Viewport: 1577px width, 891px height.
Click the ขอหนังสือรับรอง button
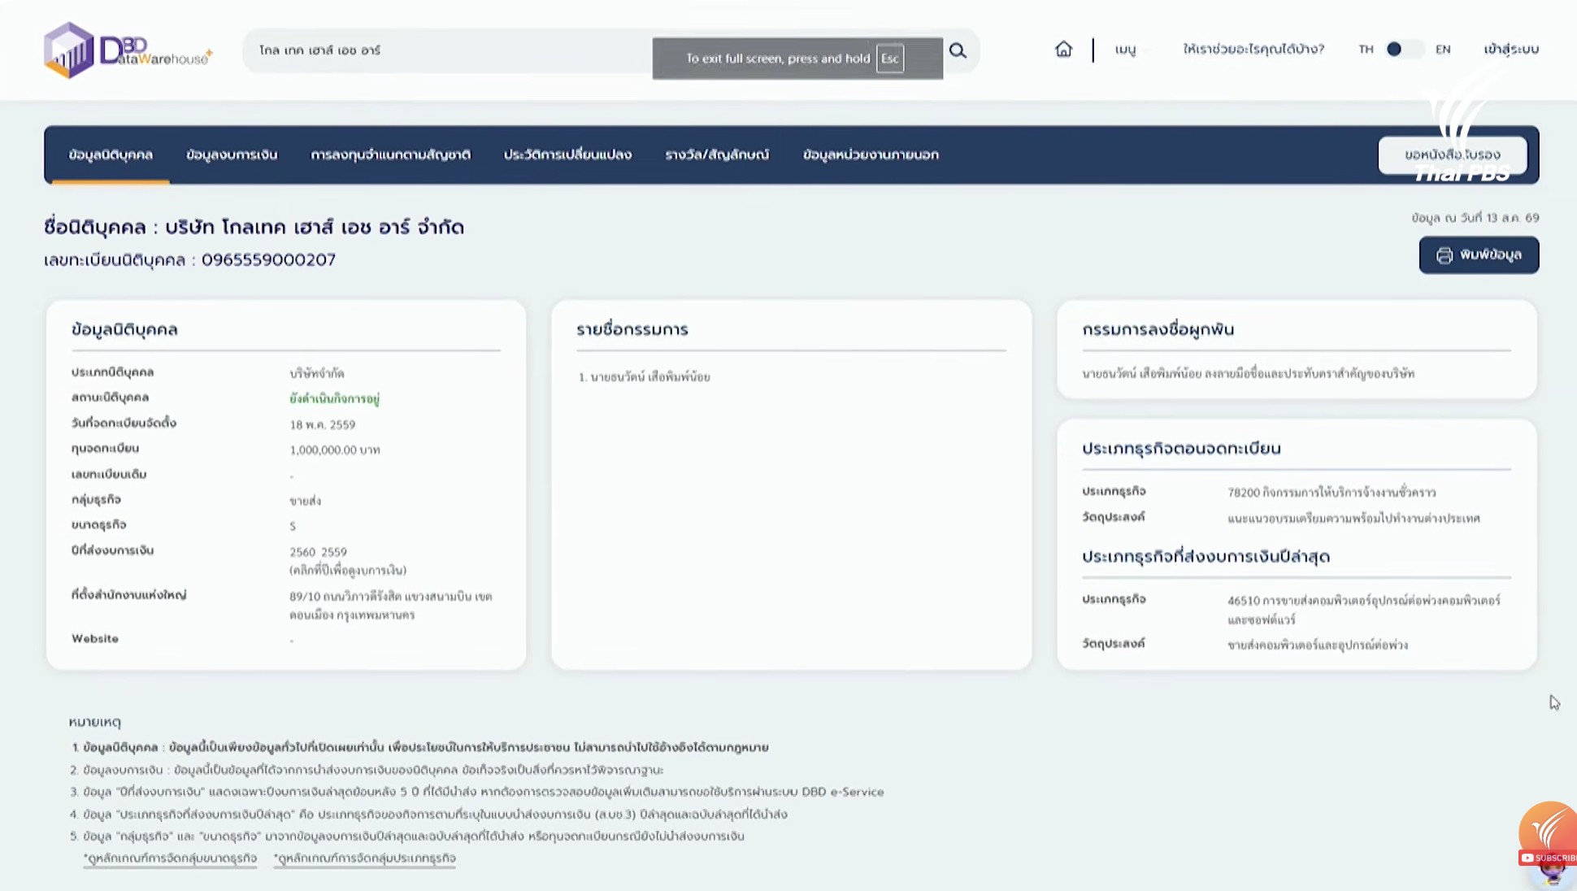1453,154
